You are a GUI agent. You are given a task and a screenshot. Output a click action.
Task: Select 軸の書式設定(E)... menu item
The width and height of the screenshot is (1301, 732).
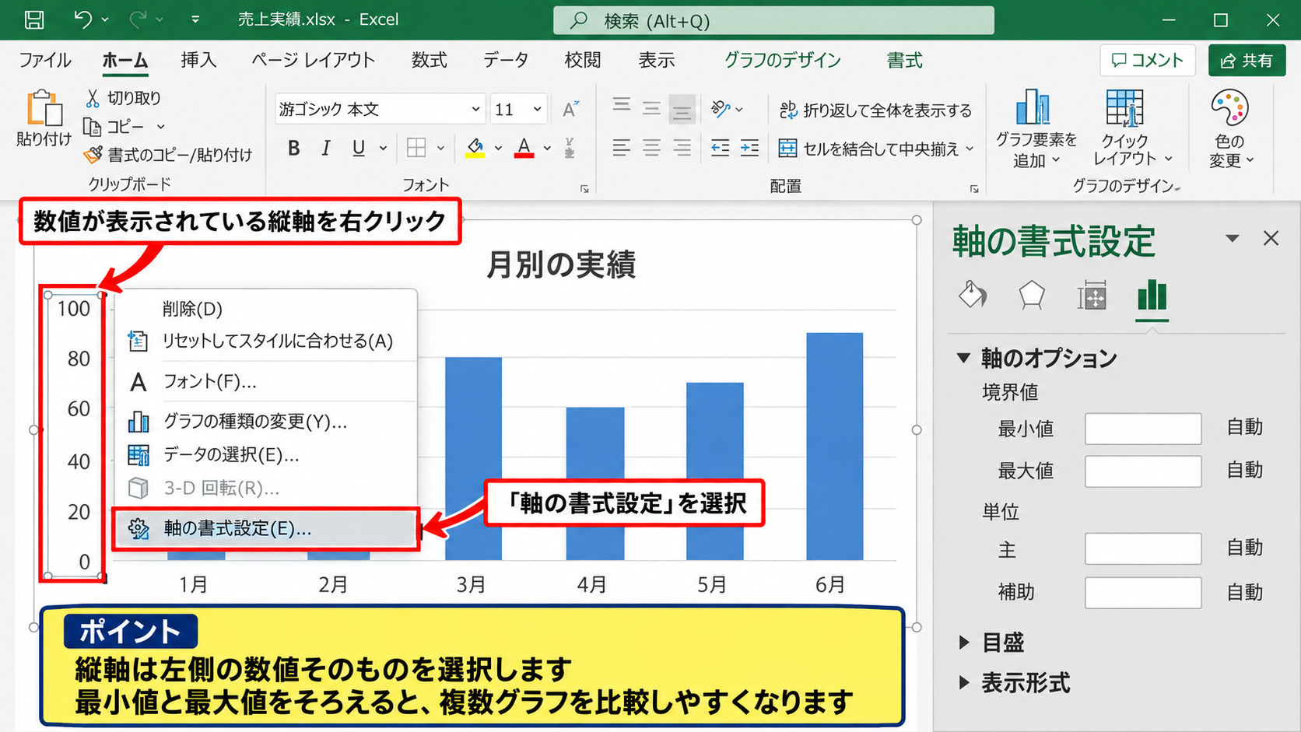[265, 529]
